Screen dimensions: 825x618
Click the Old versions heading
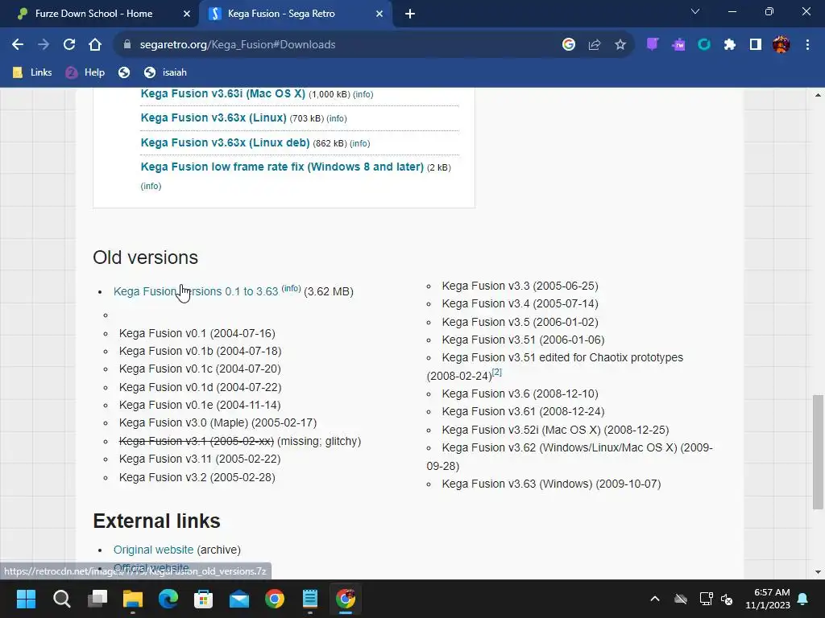[x=146, y=257]
